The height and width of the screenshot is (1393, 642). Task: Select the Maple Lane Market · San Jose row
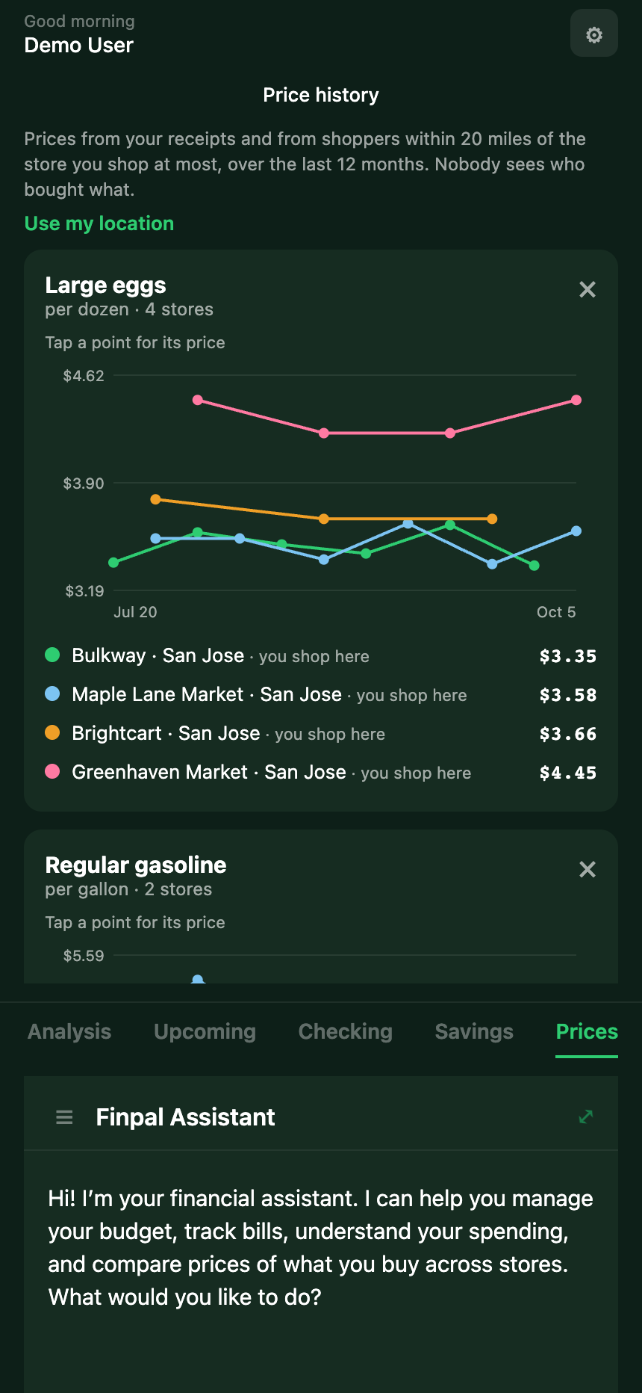(321, 694)
